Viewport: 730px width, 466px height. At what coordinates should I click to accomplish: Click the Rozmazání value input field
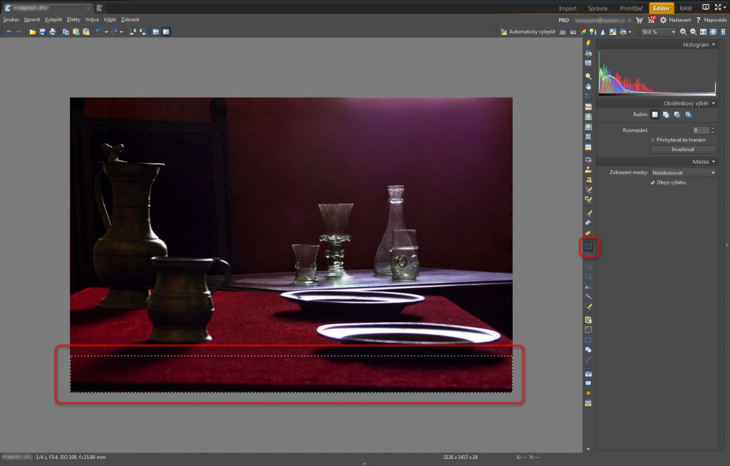[701, 130]
